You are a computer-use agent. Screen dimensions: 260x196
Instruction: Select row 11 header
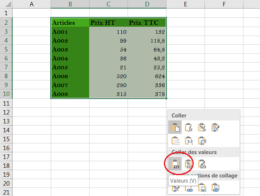pos(6,103)
